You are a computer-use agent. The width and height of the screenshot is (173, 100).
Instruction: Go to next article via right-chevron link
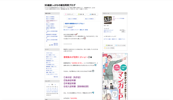(x=90, y=19)
